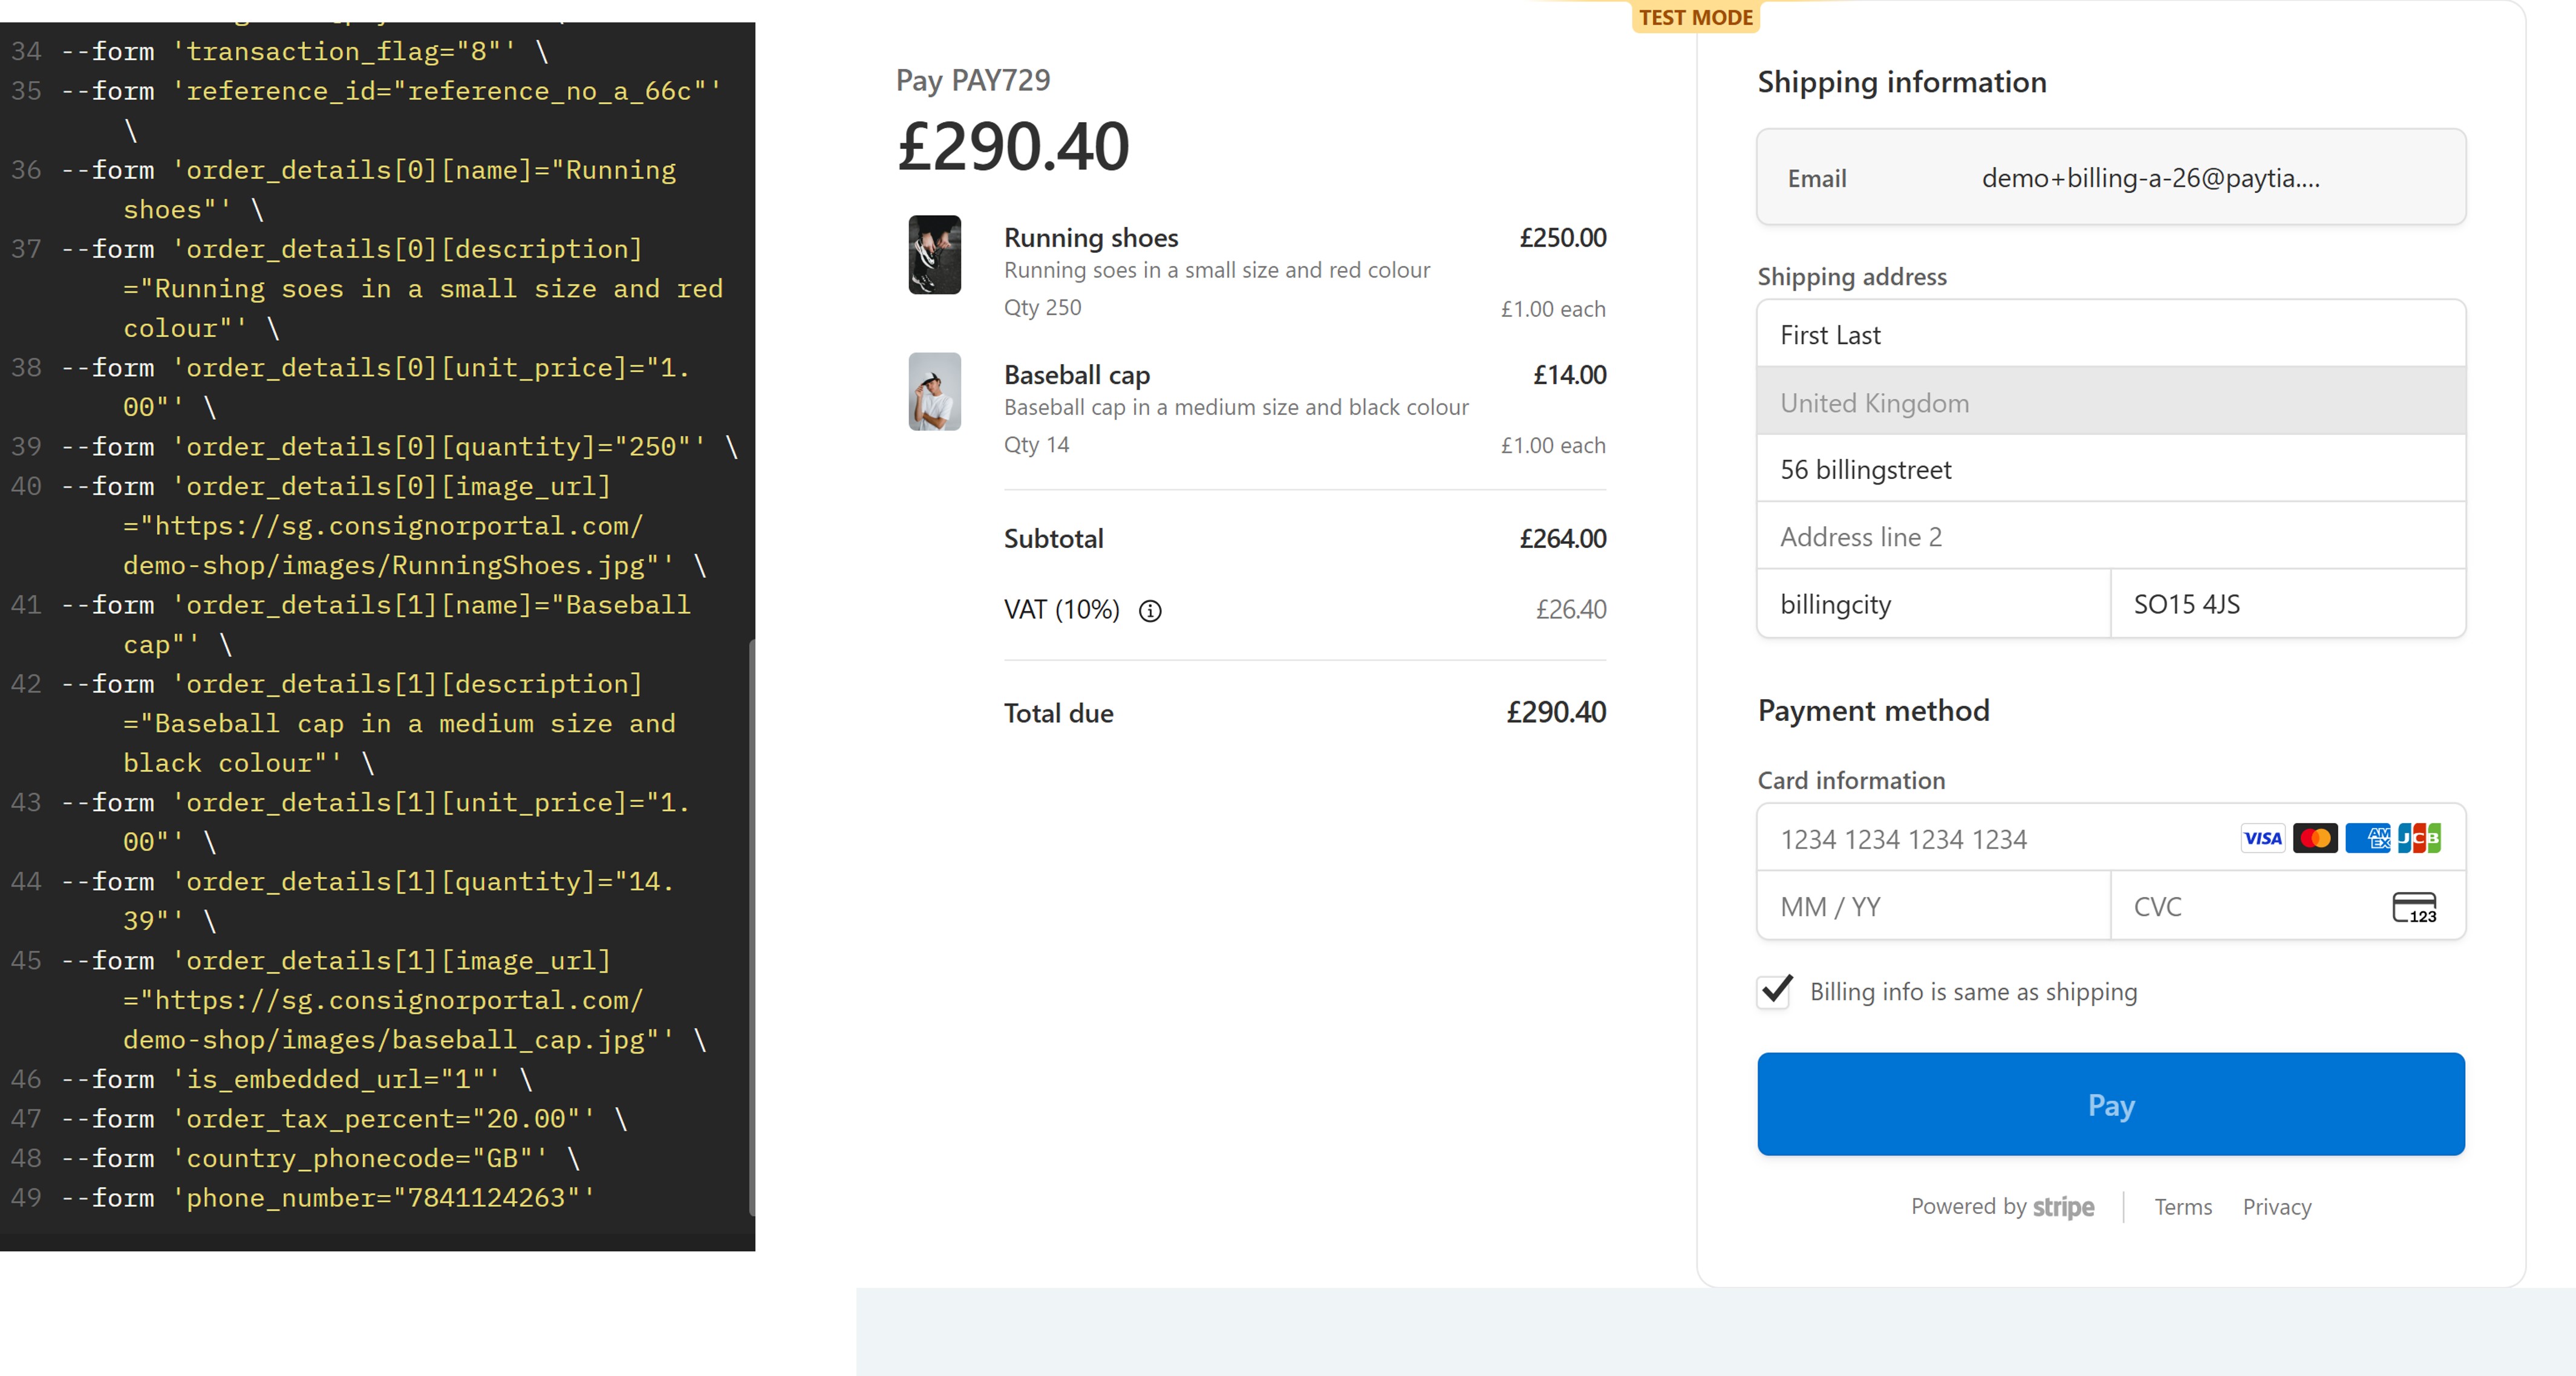Open the Baseball cap product thumbnail
Image resolution: width=2576 pixels, height=1376 pixels.
point(934,392)
